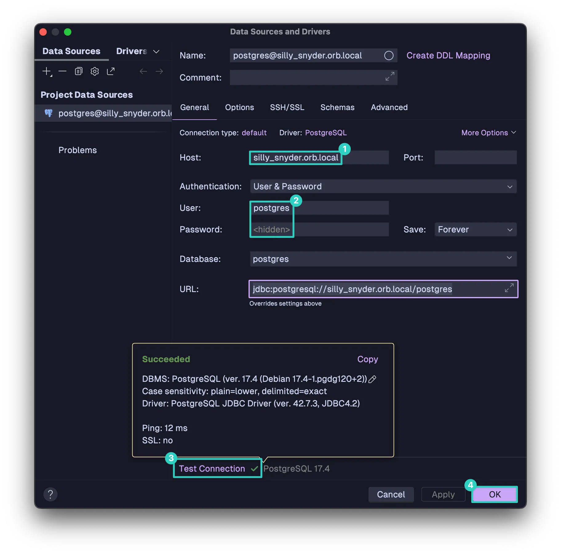This screenshot has width=561, height=554.
Task: Select the General tab
Action: tap(194, 107)
